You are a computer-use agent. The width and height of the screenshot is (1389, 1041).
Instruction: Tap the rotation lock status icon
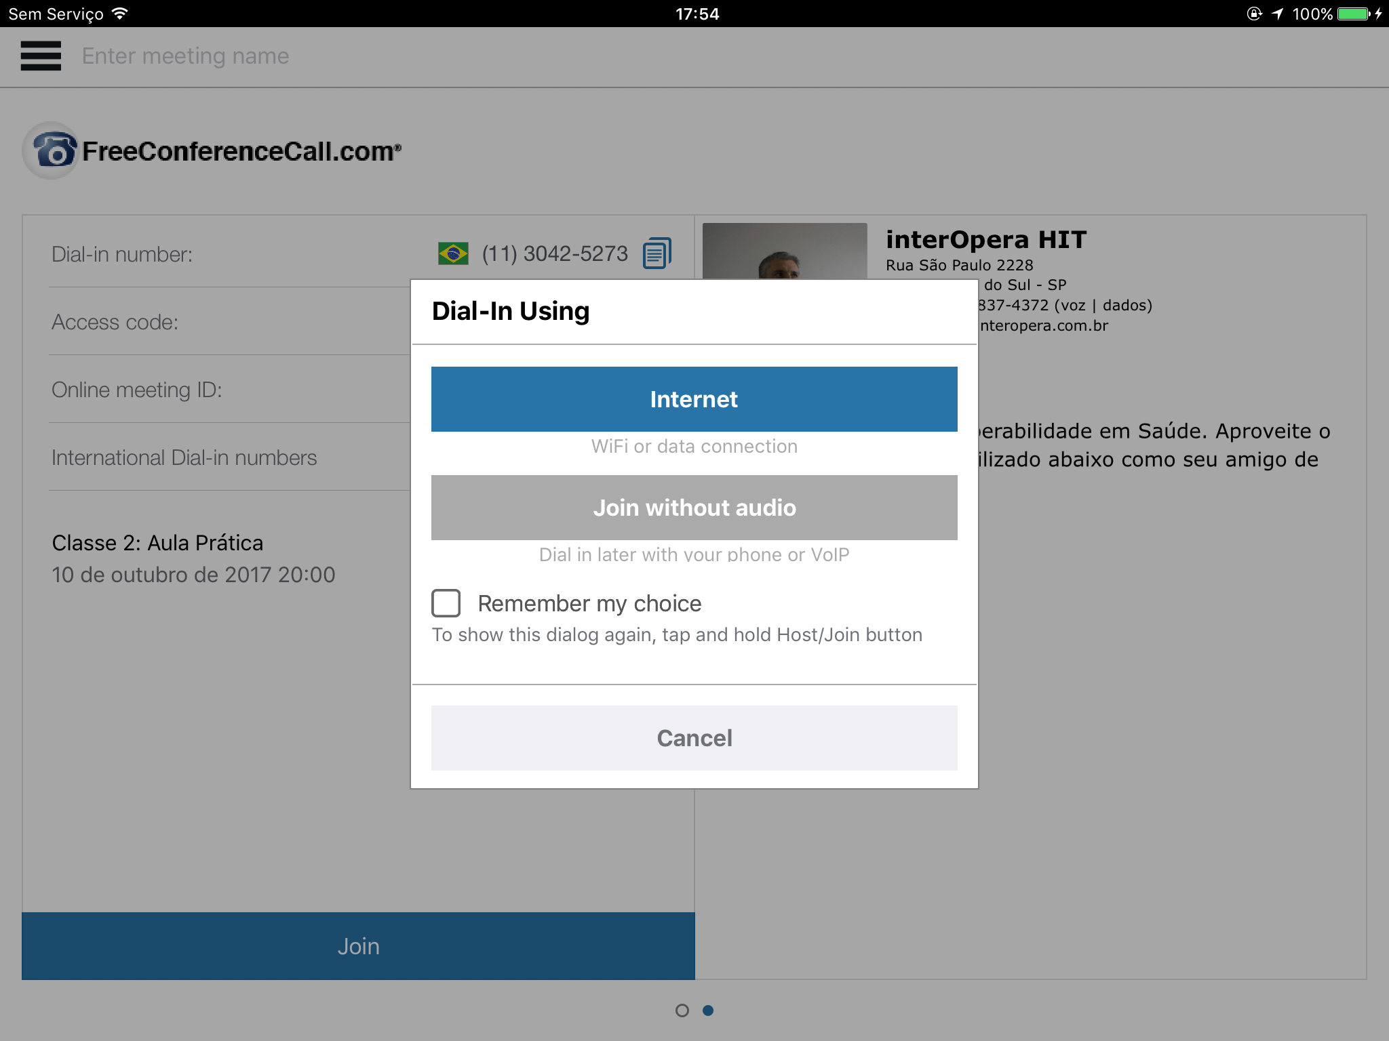1254,14
